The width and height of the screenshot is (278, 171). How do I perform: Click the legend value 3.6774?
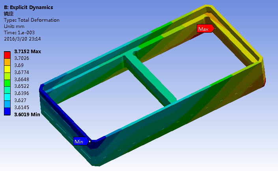pyautogui.click(x=22, y=72)
